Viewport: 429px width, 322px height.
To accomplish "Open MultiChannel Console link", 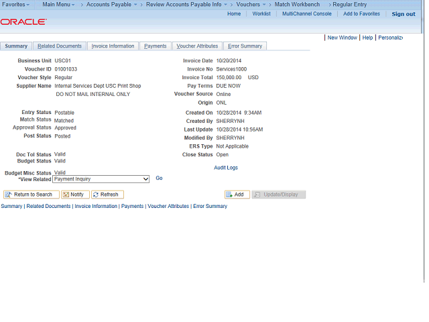I will 307,13.
